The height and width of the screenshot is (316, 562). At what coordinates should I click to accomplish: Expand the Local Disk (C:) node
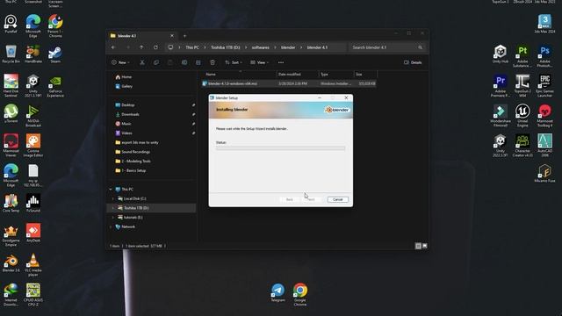point(113,198)
